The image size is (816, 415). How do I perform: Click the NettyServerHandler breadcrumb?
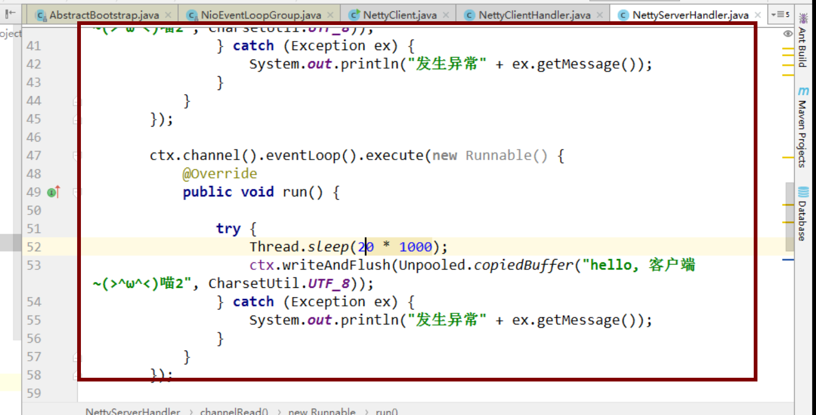click(x=133, y=411)
